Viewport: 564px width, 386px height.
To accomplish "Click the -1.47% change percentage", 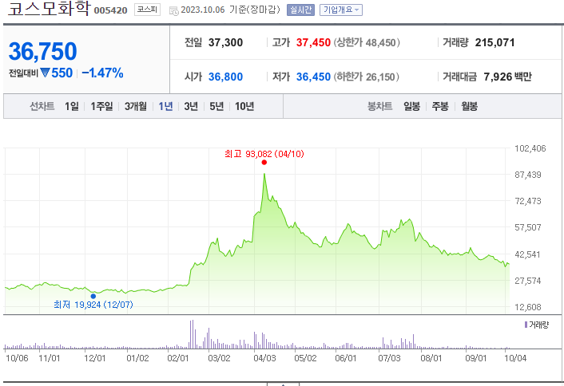I will (102, 73).
